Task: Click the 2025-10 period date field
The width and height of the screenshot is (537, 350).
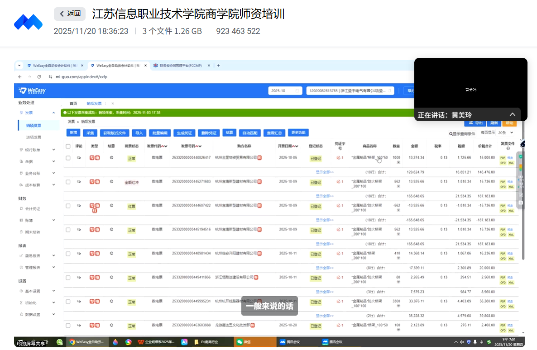Action: click(x=285, y=91)
